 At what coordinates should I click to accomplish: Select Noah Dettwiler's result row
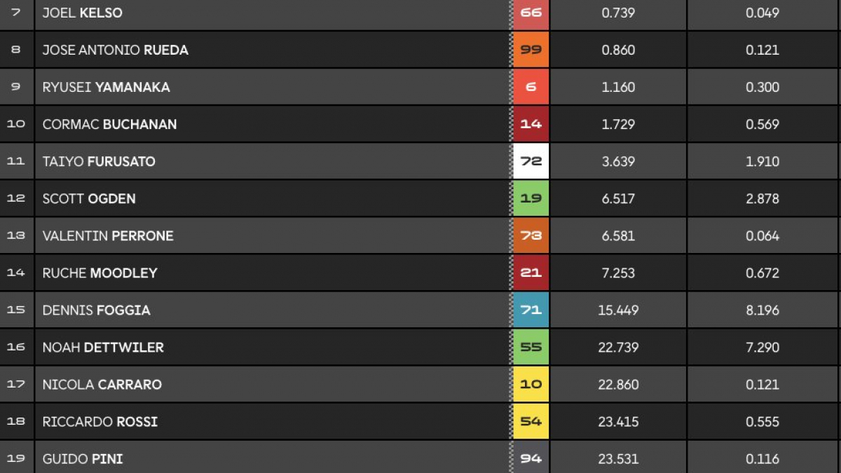(x=420, y=347)
